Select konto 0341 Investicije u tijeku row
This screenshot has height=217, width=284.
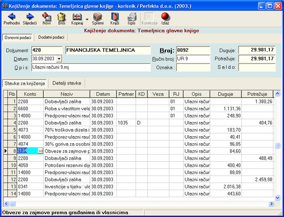pos(30,187)
